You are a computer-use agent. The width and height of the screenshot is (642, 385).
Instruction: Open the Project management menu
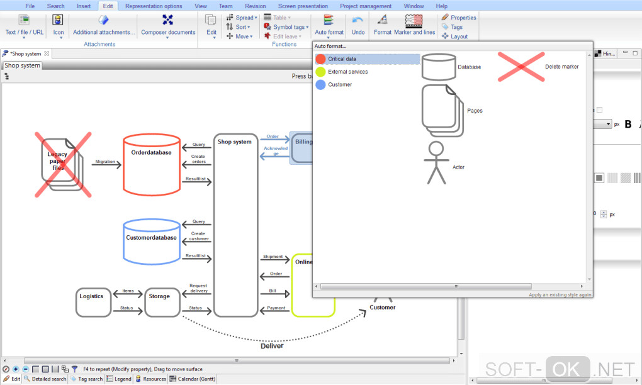pos(366,6)
